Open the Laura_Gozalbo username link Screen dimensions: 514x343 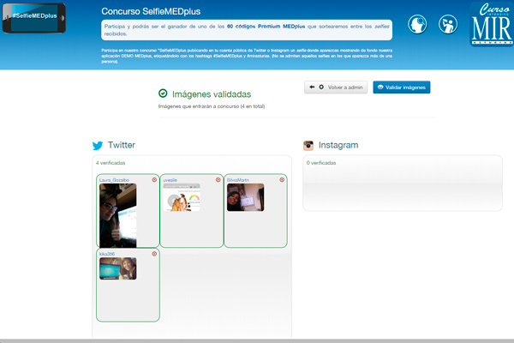tap(114, 180)
